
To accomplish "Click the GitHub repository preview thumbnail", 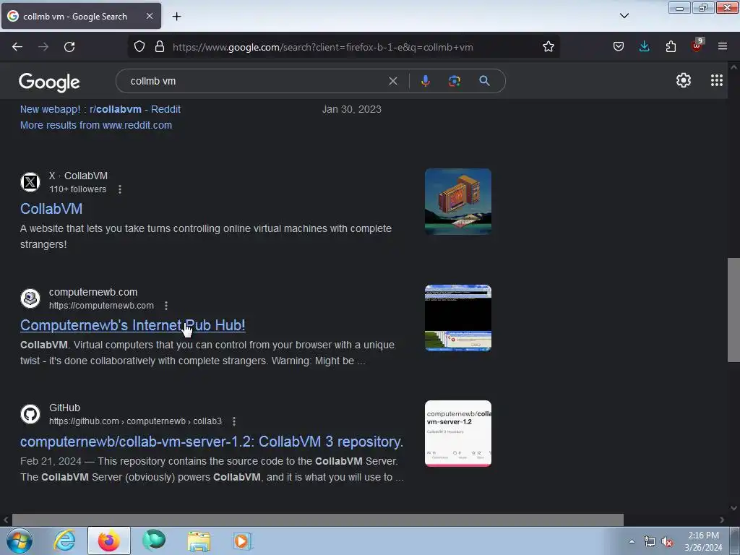I will pos(457,434).
